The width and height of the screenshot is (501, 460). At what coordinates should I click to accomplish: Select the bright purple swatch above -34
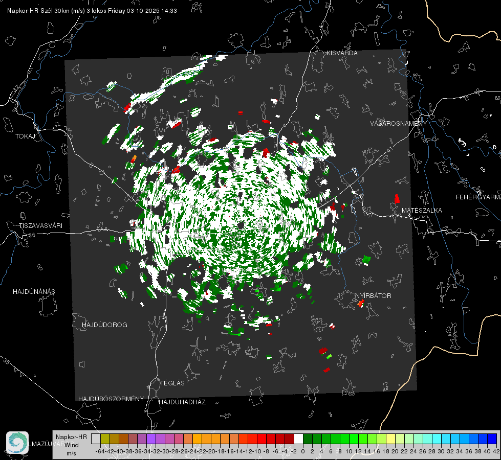point(151,439)
